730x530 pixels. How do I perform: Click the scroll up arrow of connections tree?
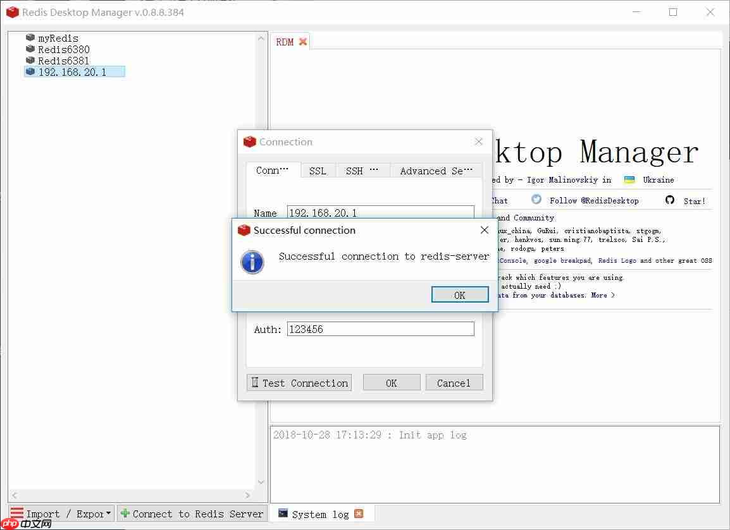coord(261,38)
